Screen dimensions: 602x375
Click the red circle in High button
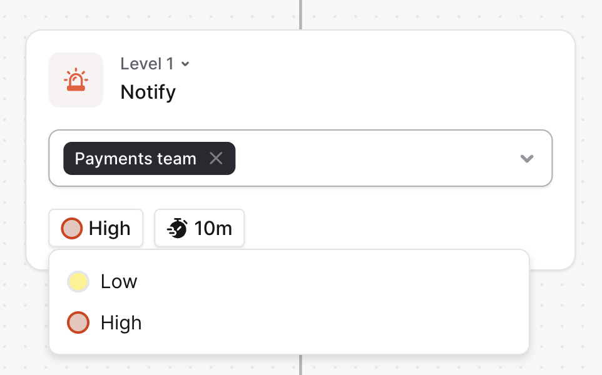pos(71,228)
